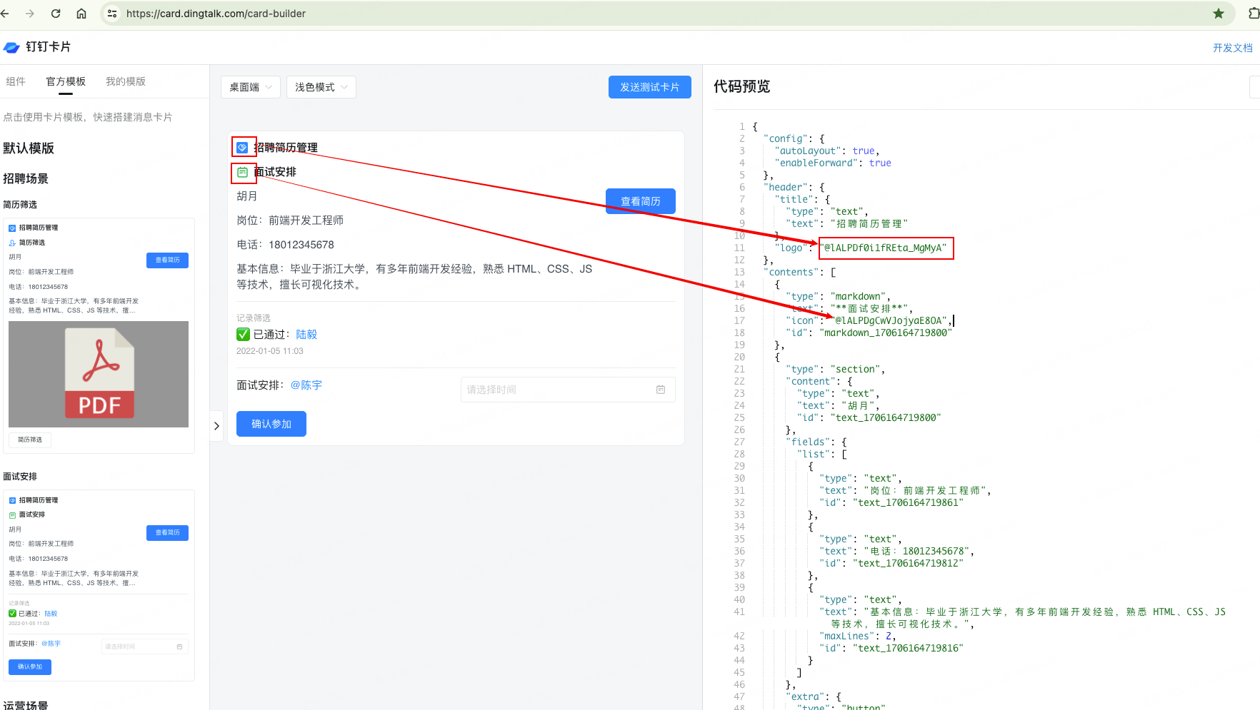
Task: Click code id "markdown_1706164719800"
Action: click(x=886, y=333)
